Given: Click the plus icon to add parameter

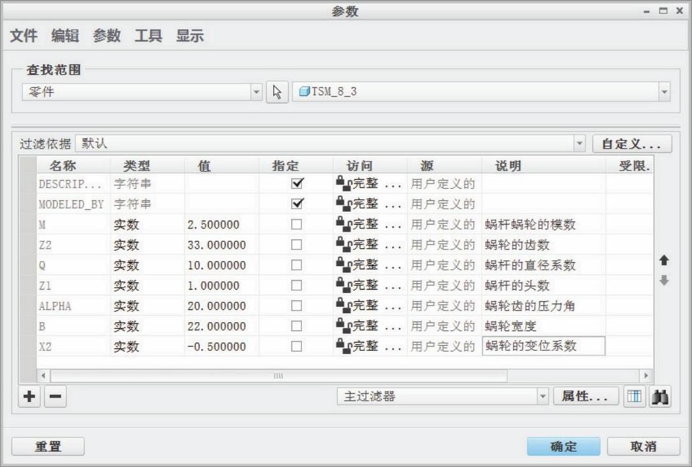Looking at the screenshot, I should coord(29,397).
